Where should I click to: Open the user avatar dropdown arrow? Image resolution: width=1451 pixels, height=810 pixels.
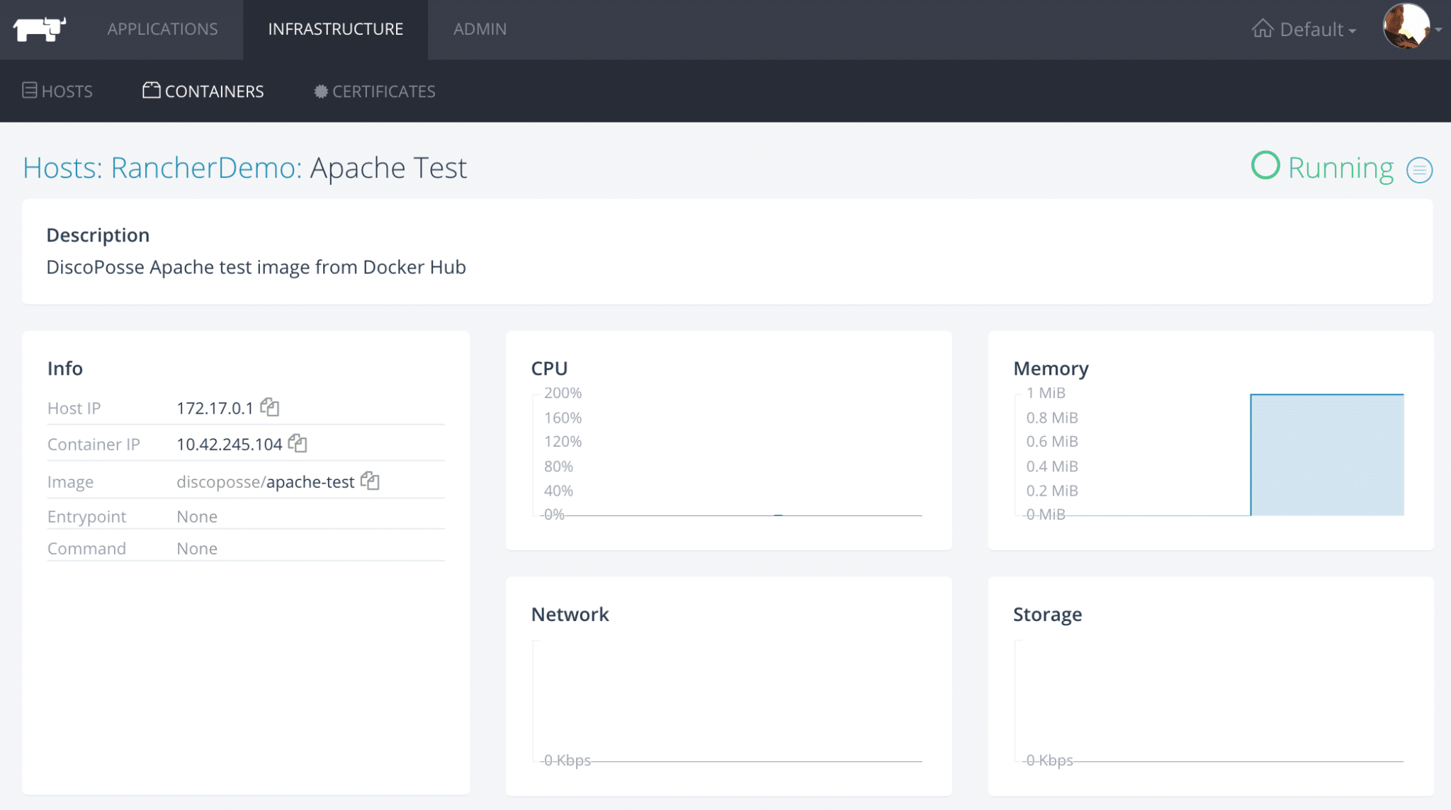[1439, 30]
